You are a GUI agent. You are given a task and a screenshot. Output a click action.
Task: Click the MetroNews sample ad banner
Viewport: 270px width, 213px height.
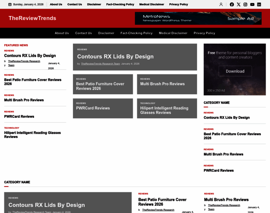tap(198, 18)
